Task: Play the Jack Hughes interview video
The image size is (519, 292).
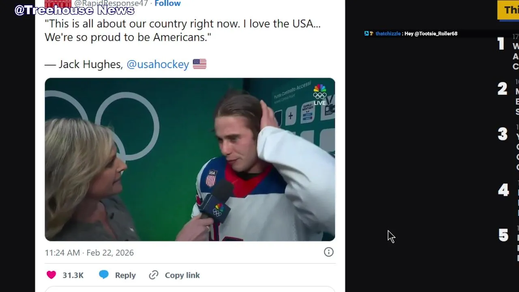Action: (190, 159)
